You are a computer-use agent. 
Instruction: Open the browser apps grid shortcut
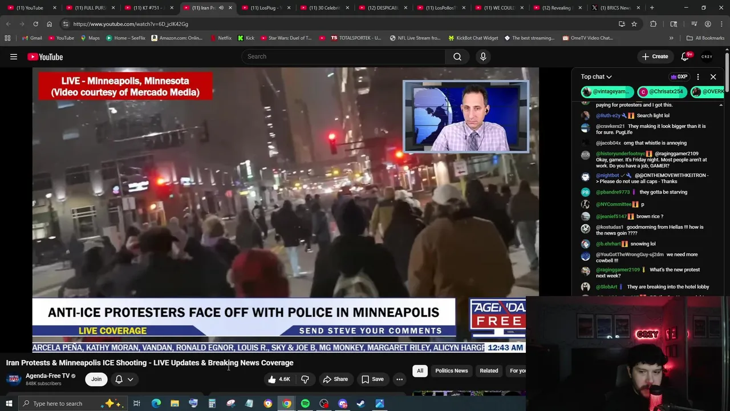(x=7, y=38)
